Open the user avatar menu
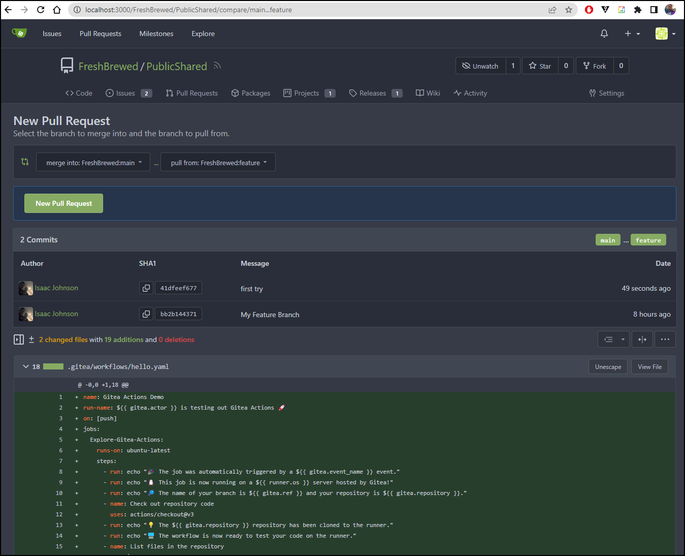The width and height of the screenshot is (685, 556). [665, 34]
